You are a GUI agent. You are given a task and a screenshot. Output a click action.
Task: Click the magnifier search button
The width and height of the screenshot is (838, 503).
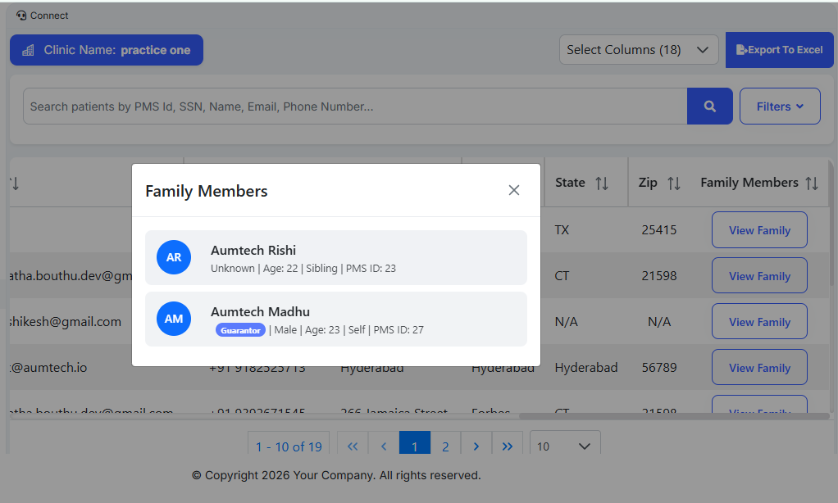tap(709, 106)
